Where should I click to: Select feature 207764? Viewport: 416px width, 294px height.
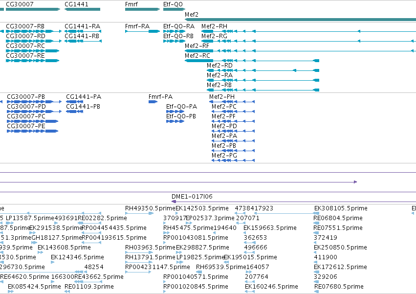click(x=250, y=282)
